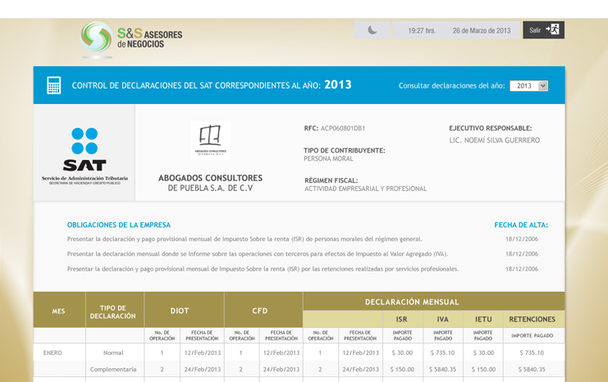Click the SAT logo image
This screenshot has width=608, height=382.
click(85, 156)
